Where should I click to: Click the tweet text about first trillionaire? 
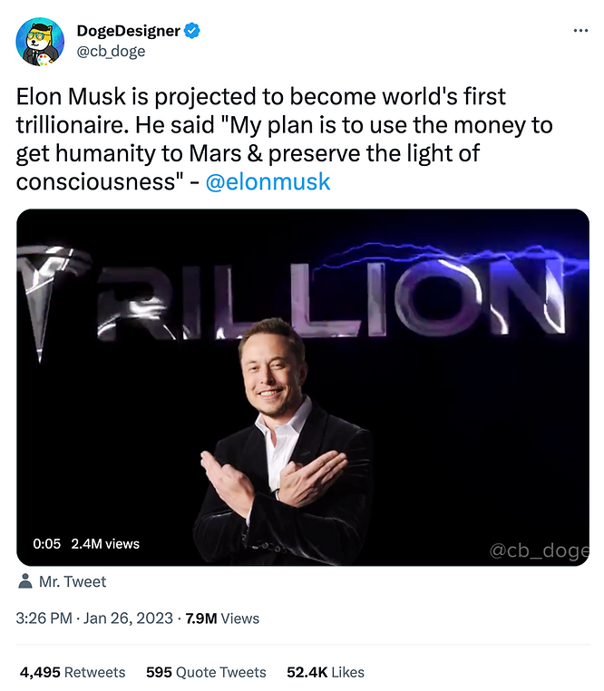[285, 139]
